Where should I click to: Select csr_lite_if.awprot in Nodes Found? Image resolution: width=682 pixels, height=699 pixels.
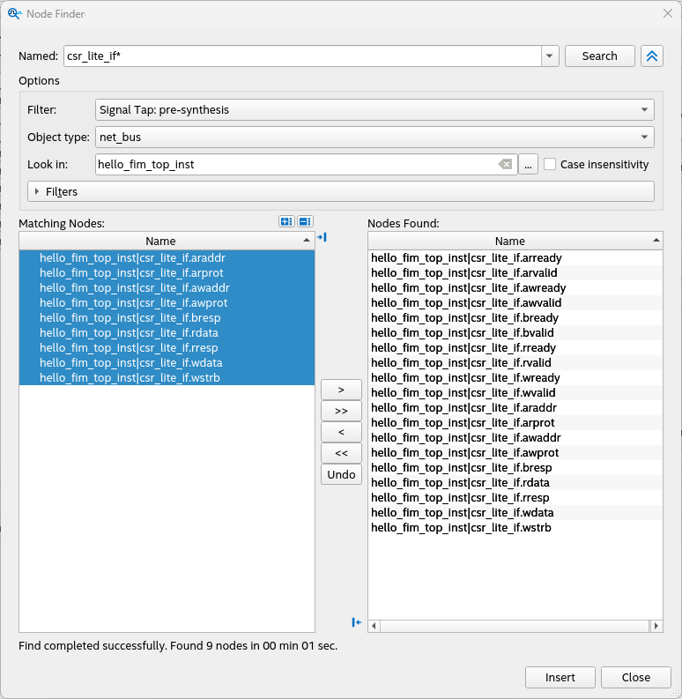click(515, 453)
